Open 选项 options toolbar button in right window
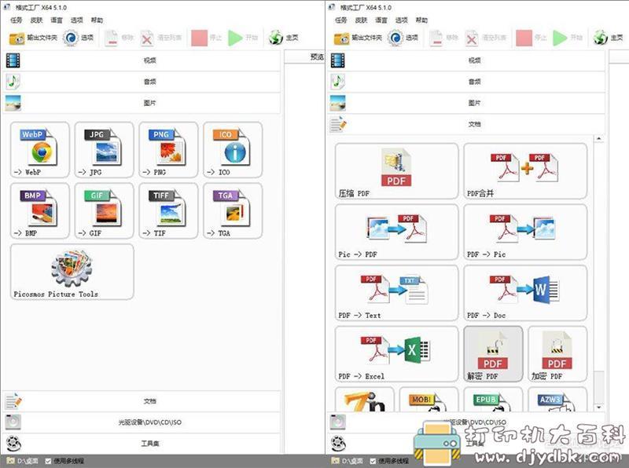Screen dimensions: 629x468 [x=403, y=38]
